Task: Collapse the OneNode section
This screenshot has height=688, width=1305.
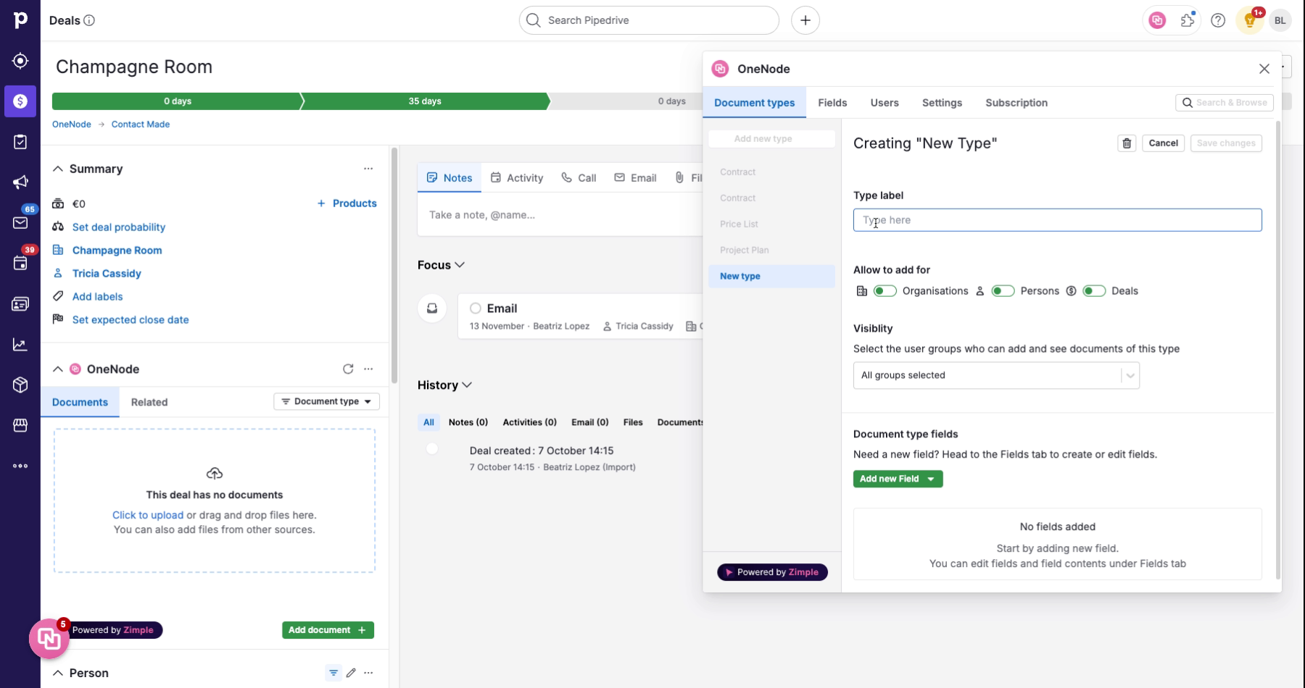Action: coord(58,369)
